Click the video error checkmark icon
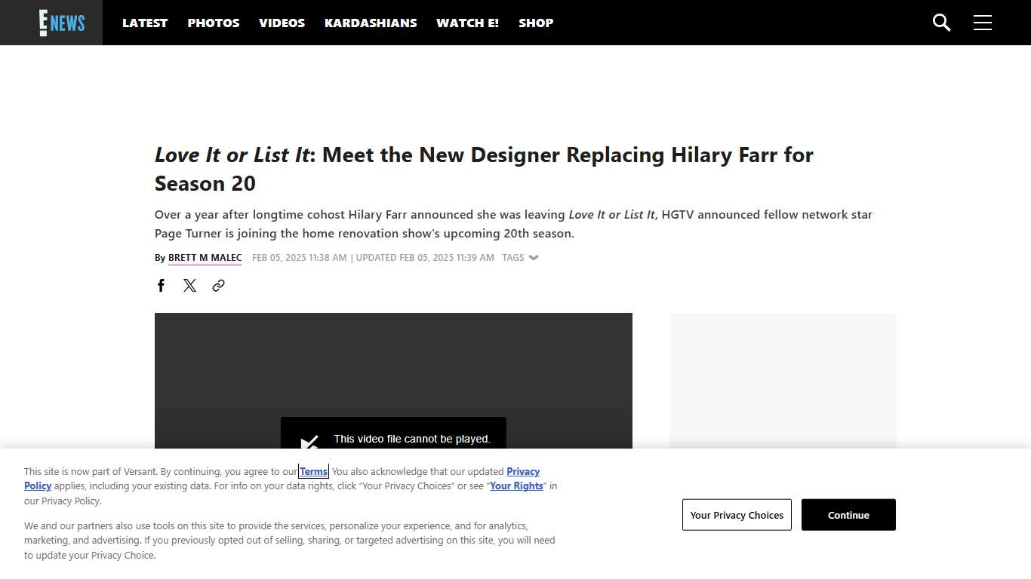 tap(309, 443)
